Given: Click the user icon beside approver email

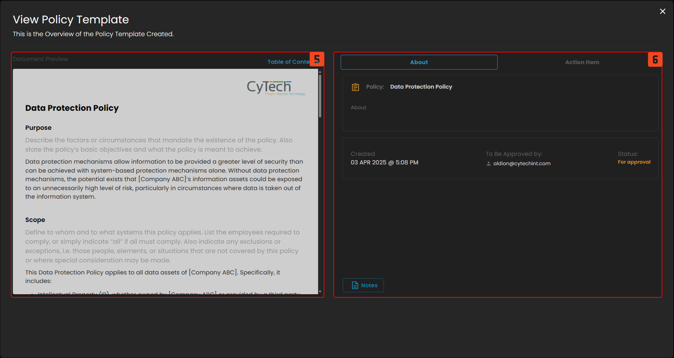Looking at the screenshot, I should (x=488, y=164).
